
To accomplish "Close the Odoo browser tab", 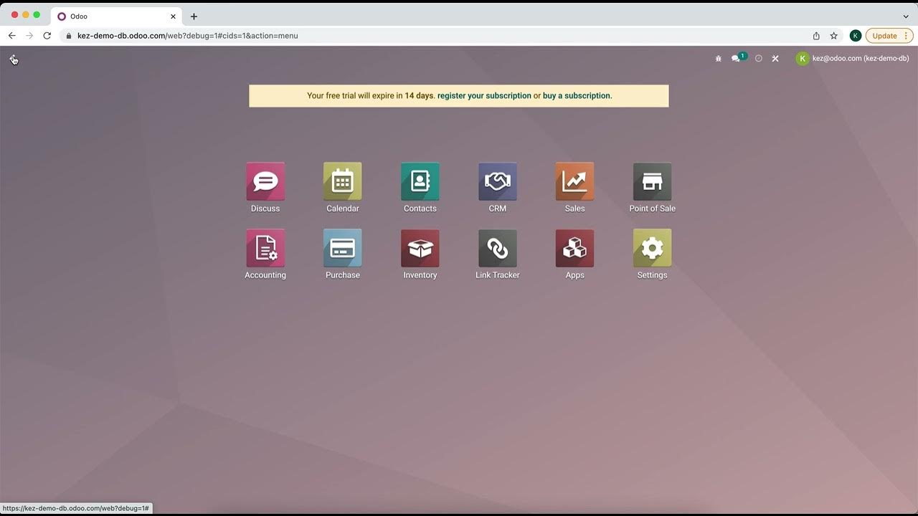I will point(173,16).
